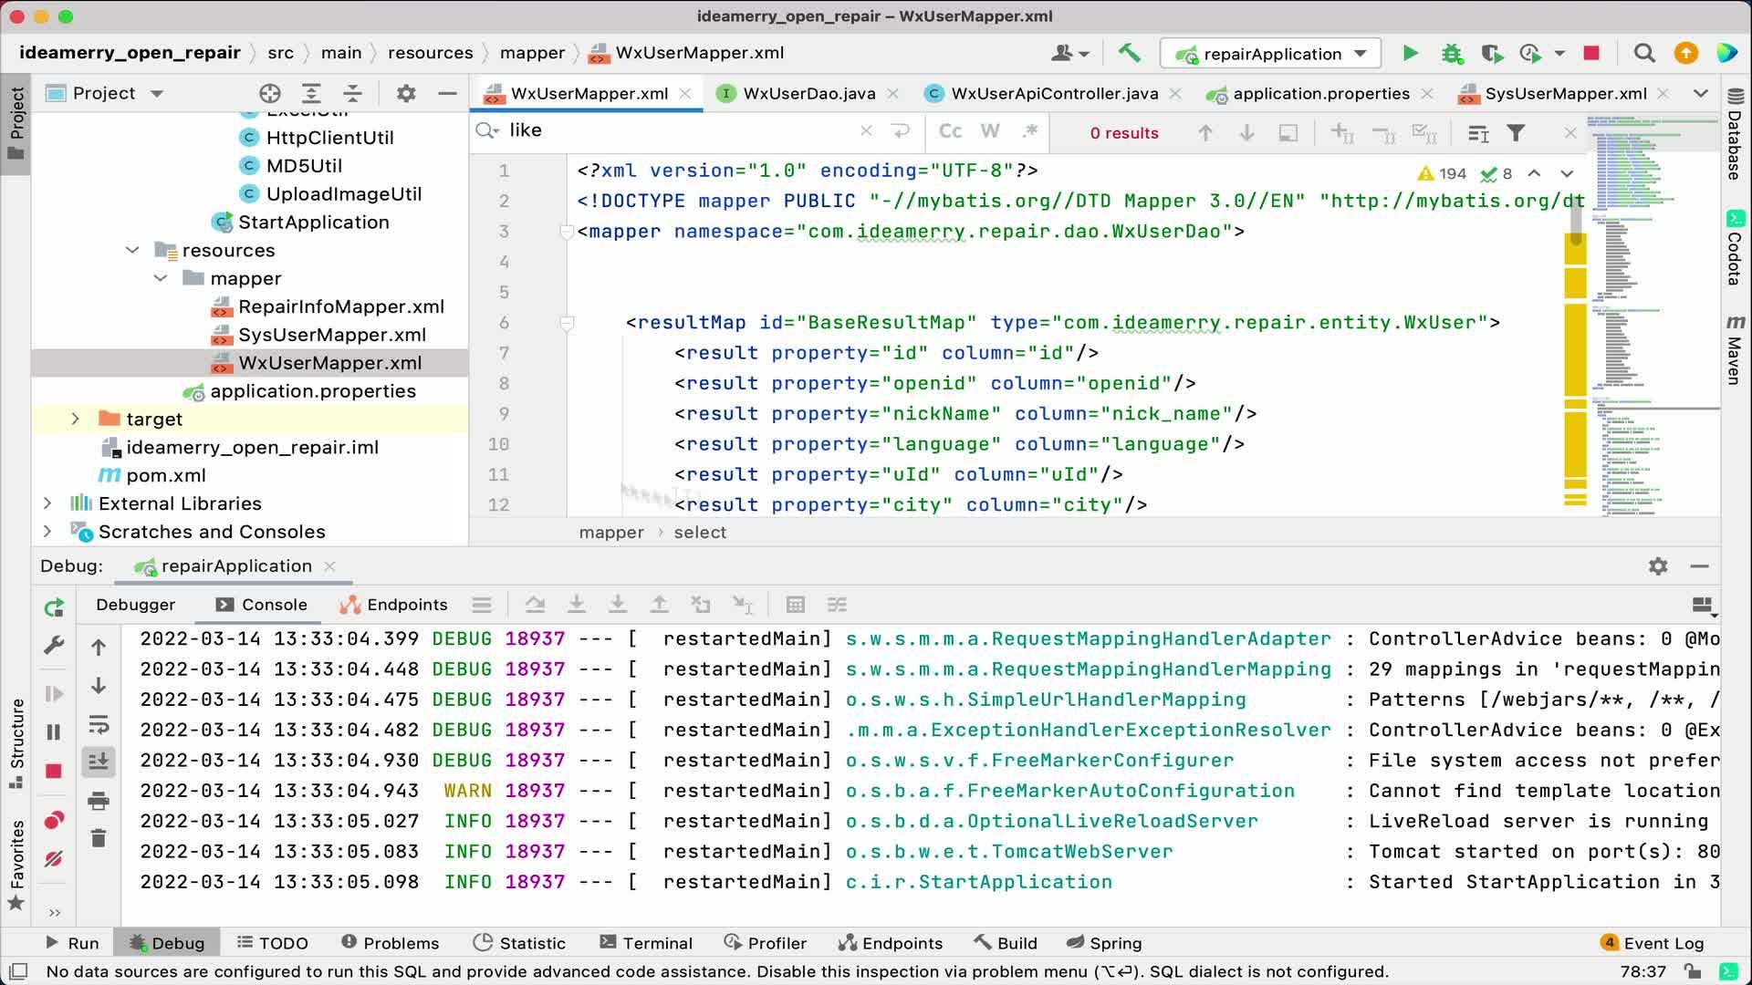Open the Debugger tab in Debug panel
The image size is (1752, 985).
click(x=135, y=605)
